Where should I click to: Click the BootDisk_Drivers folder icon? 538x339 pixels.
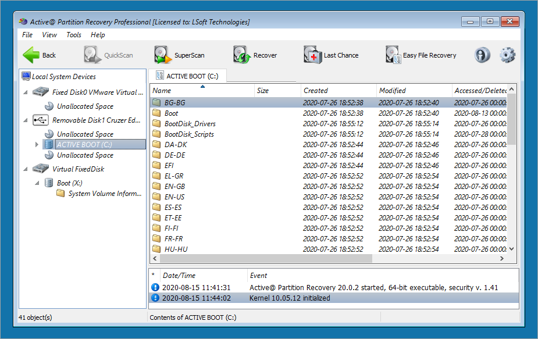click(157, 123)
